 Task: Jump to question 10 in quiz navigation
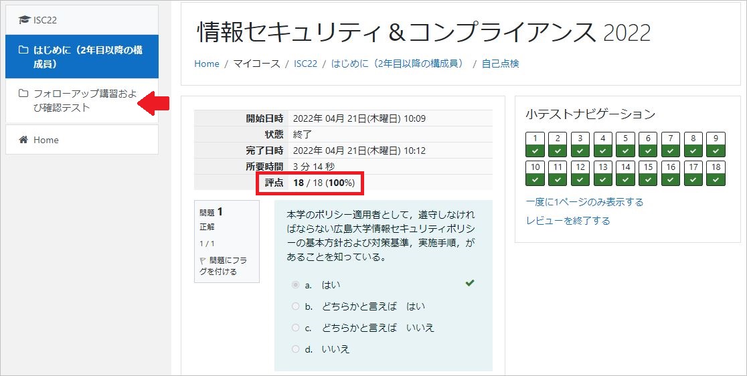coord(535,173)
